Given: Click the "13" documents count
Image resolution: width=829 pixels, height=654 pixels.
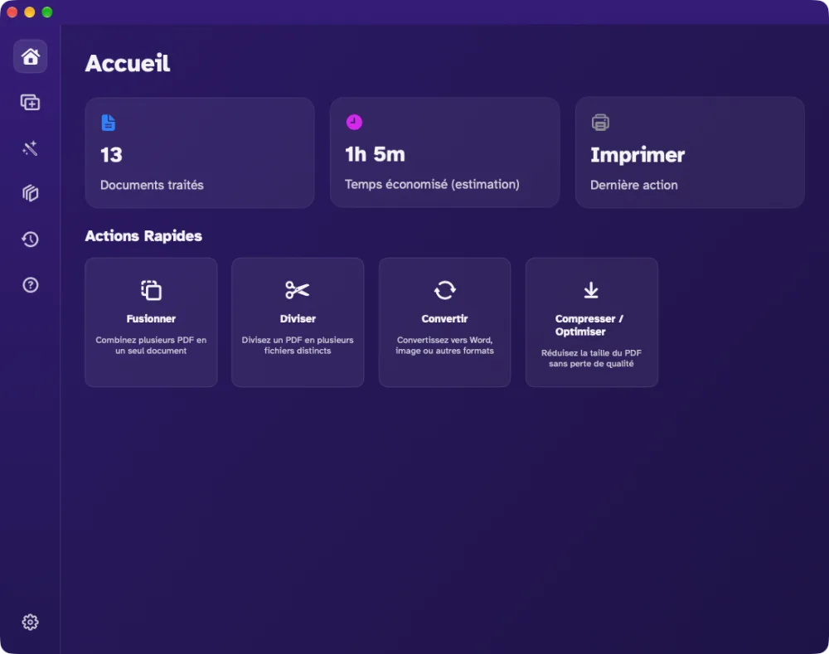Looking at the screenshot, I should 112,155.
